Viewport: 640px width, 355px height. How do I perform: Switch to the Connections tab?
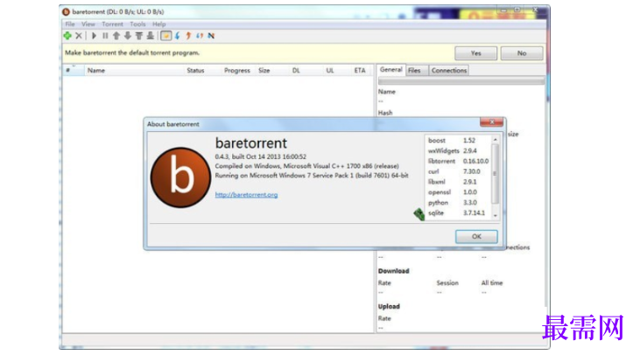point(449,71)
